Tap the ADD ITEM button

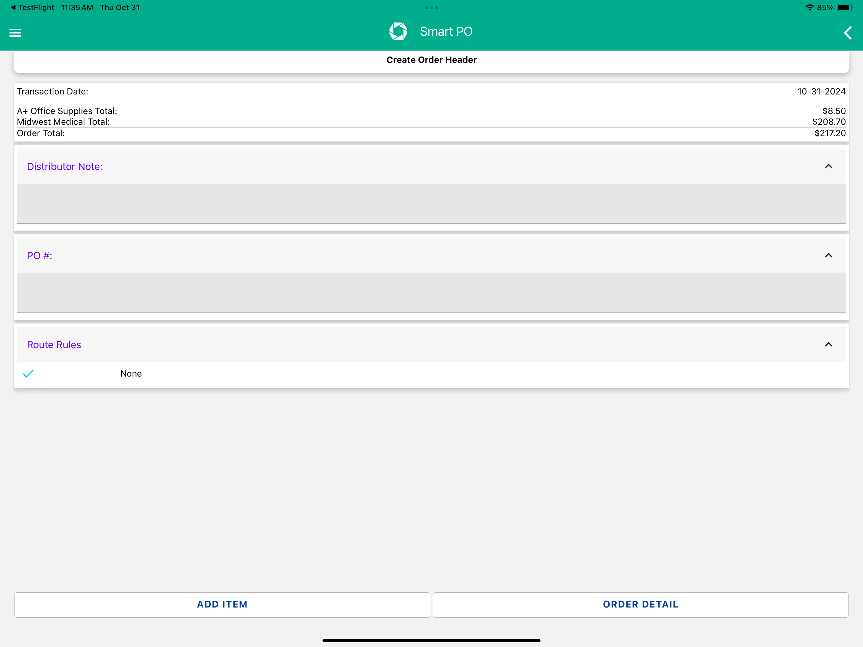pyautogui.click(x=222, y=604)
